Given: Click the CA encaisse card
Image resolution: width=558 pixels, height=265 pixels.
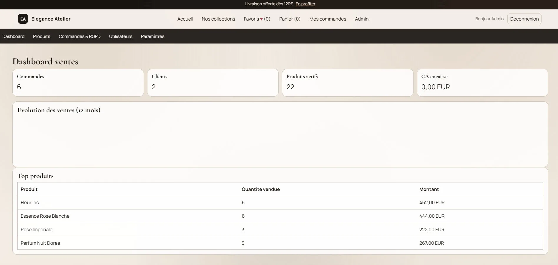Looking at the screenshot, I should coord(482,83).
